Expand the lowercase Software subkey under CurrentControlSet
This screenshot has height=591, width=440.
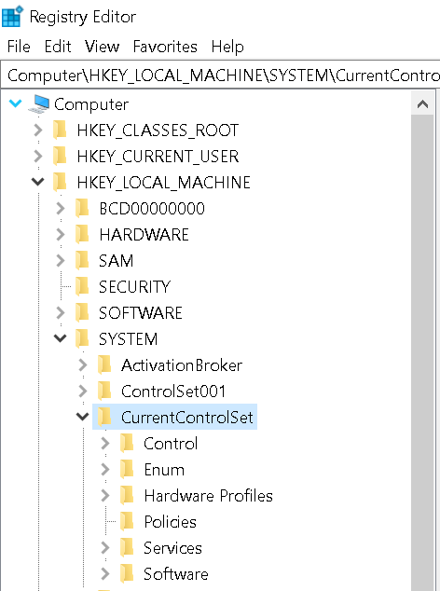tap(105, 573)
